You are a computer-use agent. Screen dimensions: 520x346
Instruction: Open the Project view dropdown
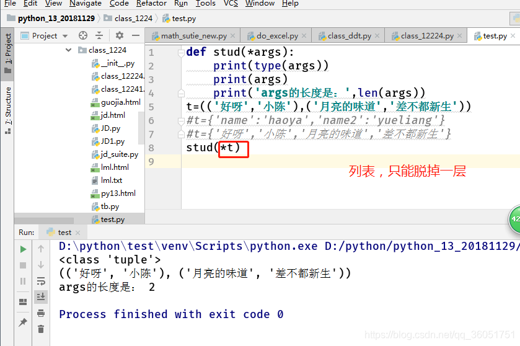pyautogui.click(x=65, y=36)
